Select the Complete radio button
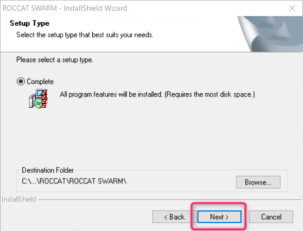 21,82
